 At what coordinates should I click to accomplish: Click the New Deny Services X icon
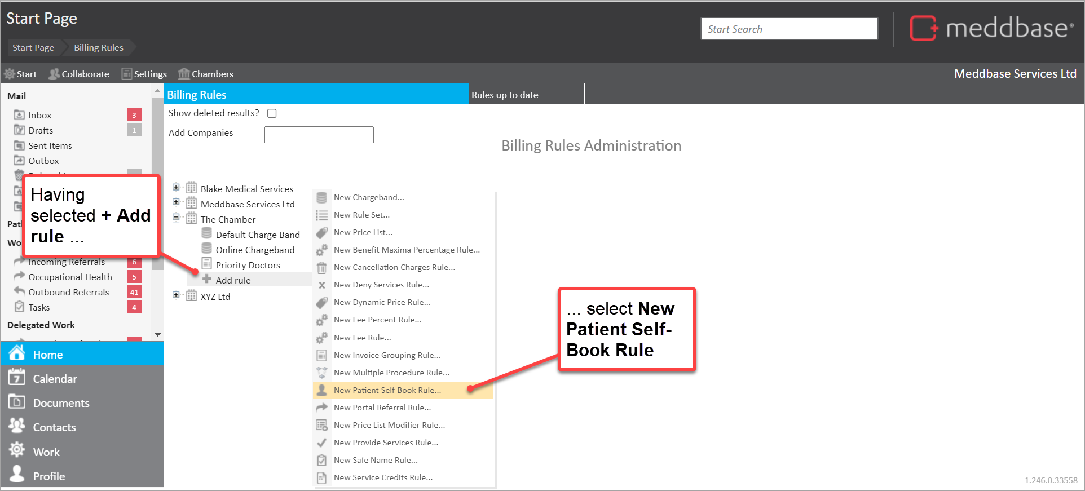[x=321, y=285]
